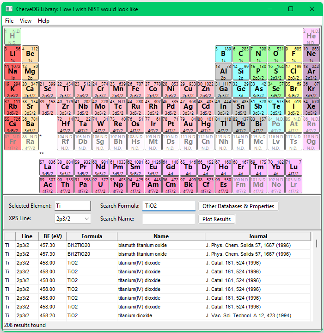Image resolution: width=324 pixels, height=333 pixels.
Task: Click the Search Name input field
Action: [169, 219]
